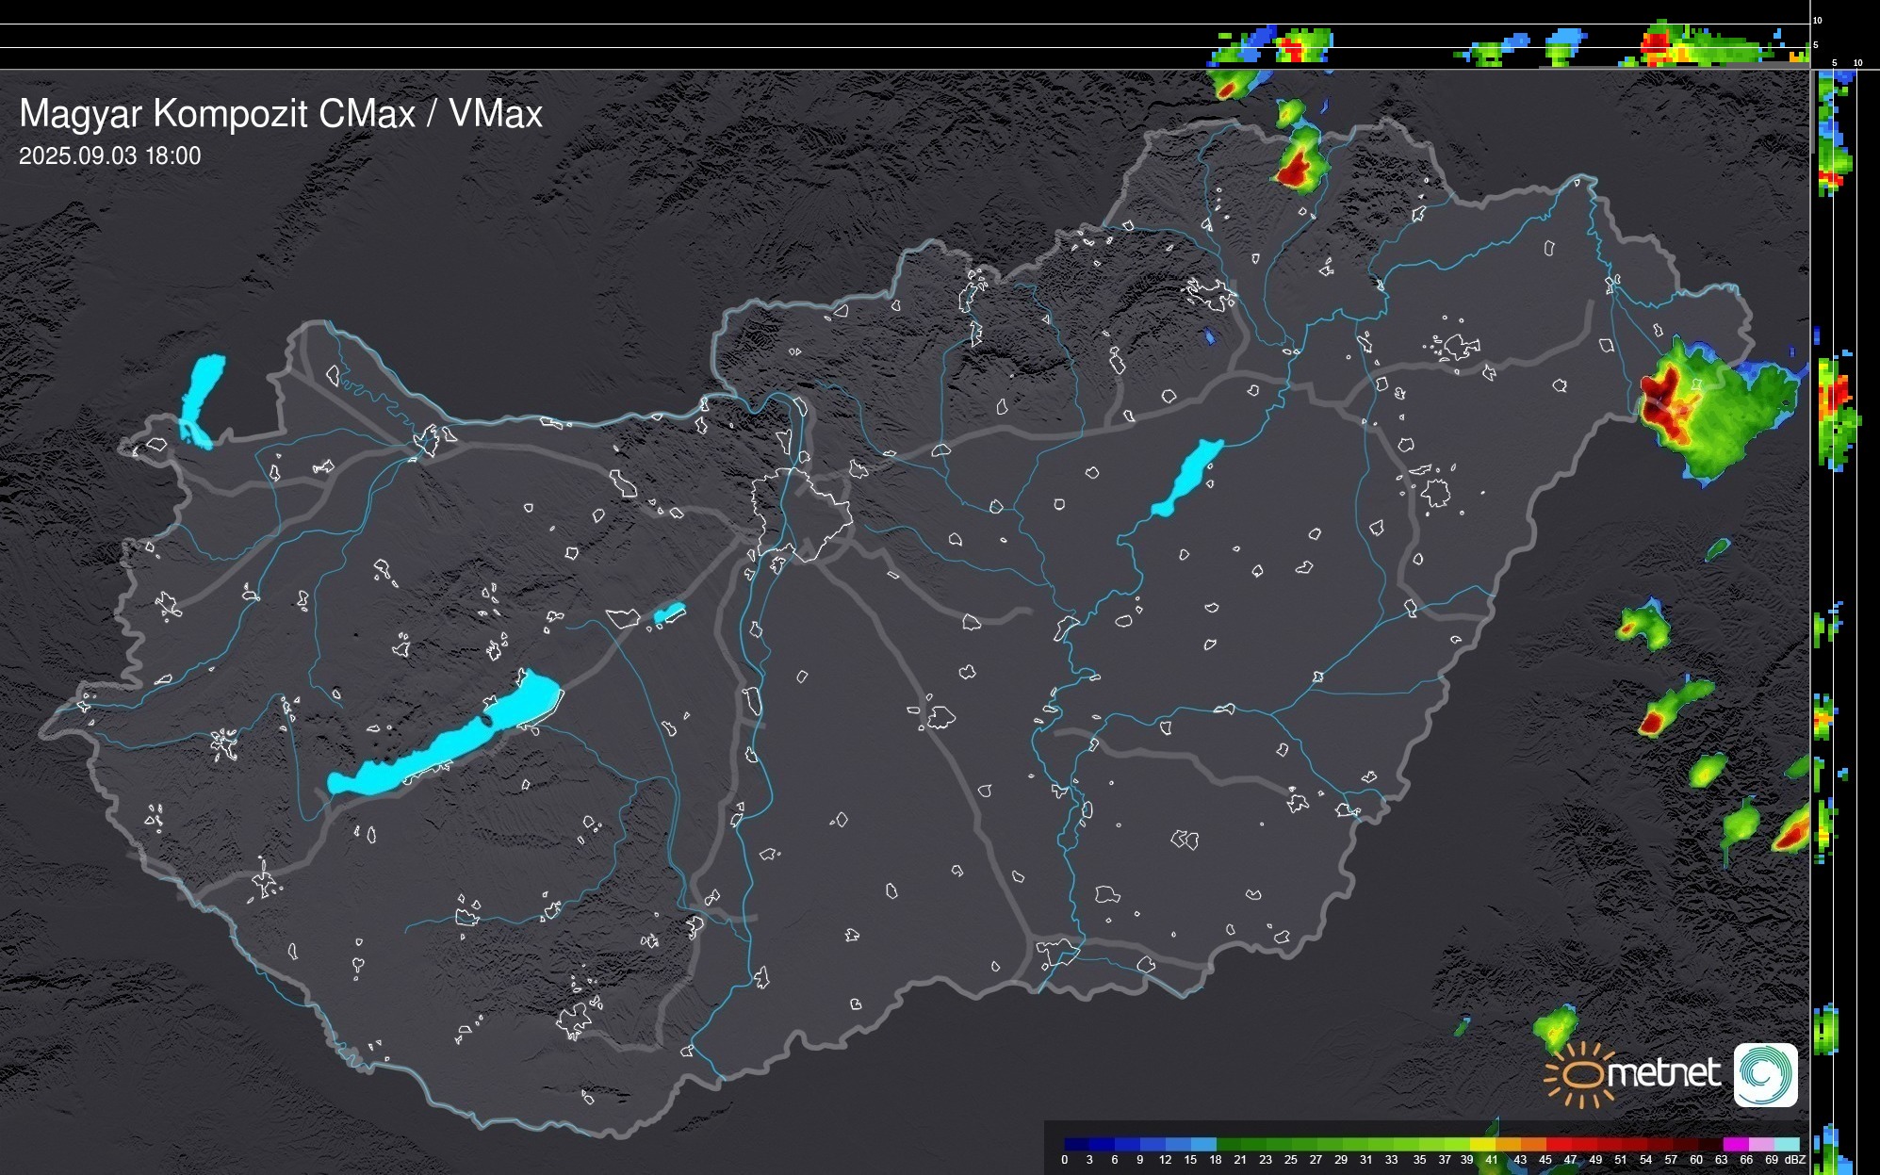
Task: Click the dBZ unit label in the legend
Action: coord(1795,1160)
